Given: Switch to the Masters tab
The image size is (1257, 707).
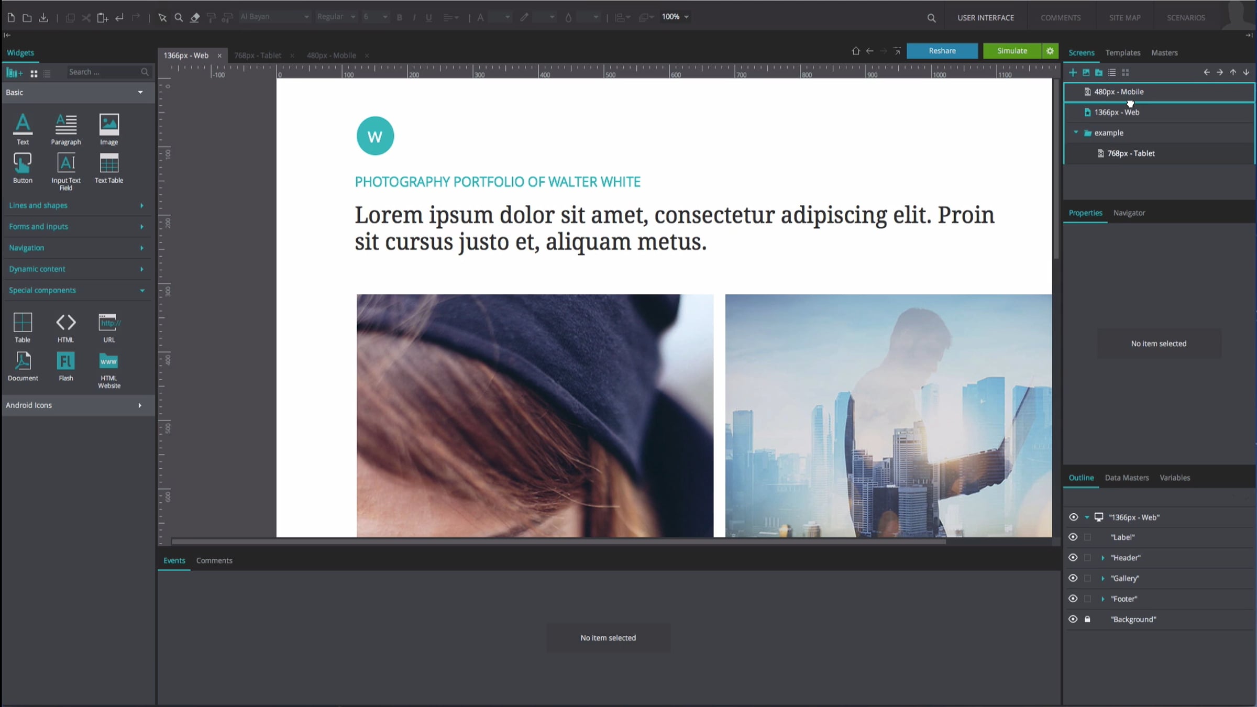Looking at the screenshot, I should (1164, 53).
